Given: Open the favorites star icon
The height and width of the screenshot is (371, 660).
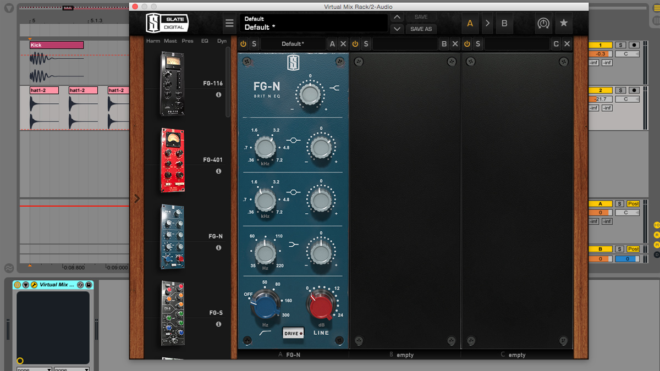Looking at the screenshot, I should click(x=564, y=24).
